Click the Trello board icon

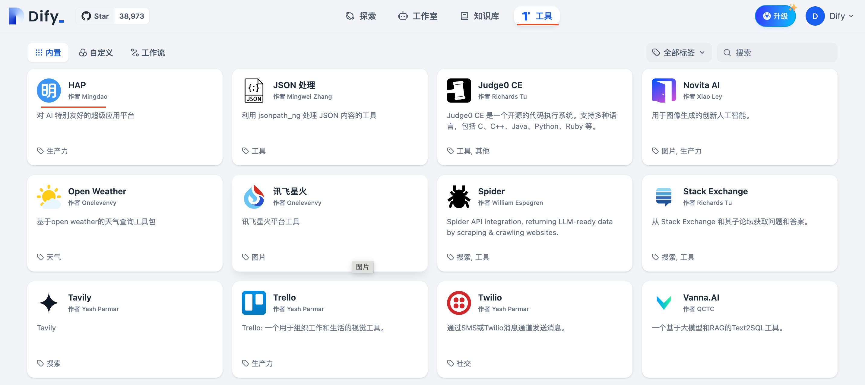(254, 303)
